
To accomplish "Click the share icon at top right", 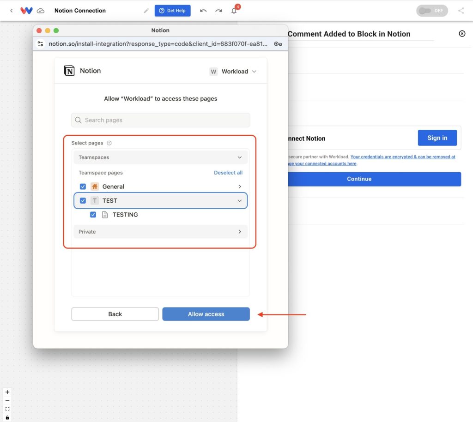I will (461, 11).
